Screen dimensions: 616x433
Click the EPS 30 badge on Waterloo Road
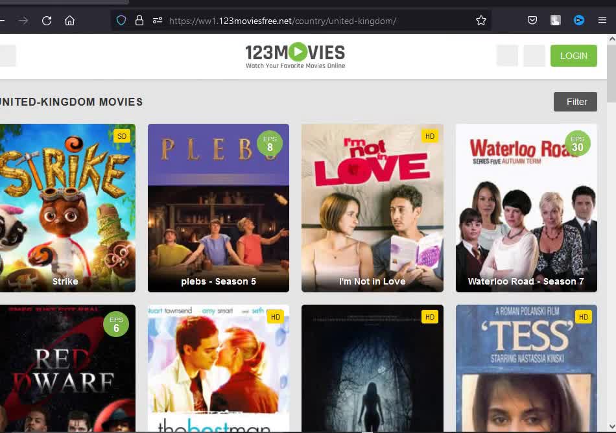click(578, 143)
